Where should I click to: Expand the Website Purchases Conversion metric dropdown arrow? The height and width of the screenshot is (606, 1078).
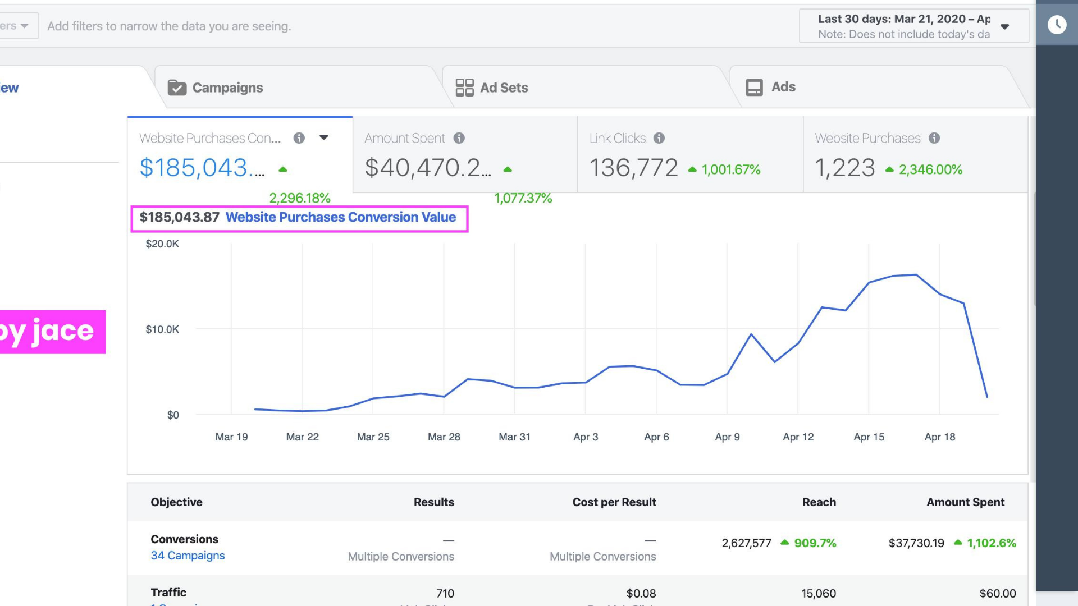pyautogui.click(x=324, y=137)
